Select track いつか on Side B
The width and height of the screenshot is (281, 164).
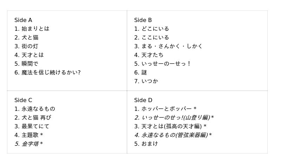tap(150, 81)
